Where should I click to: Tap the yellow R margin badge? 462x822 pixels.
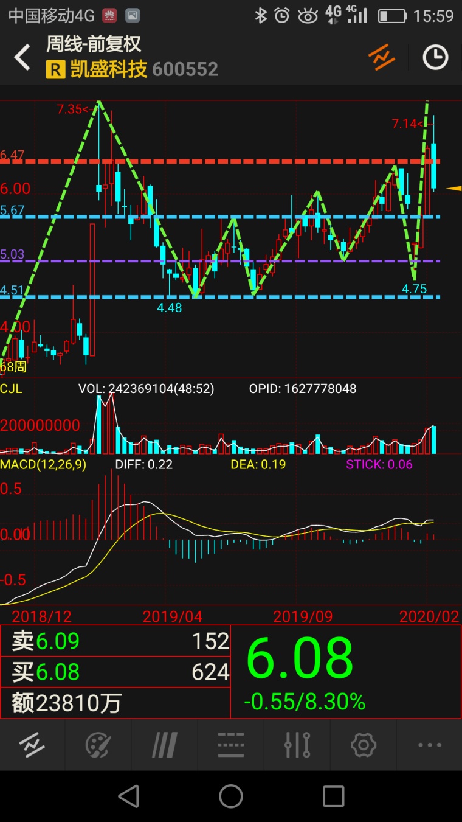click(x=55, y=70)
